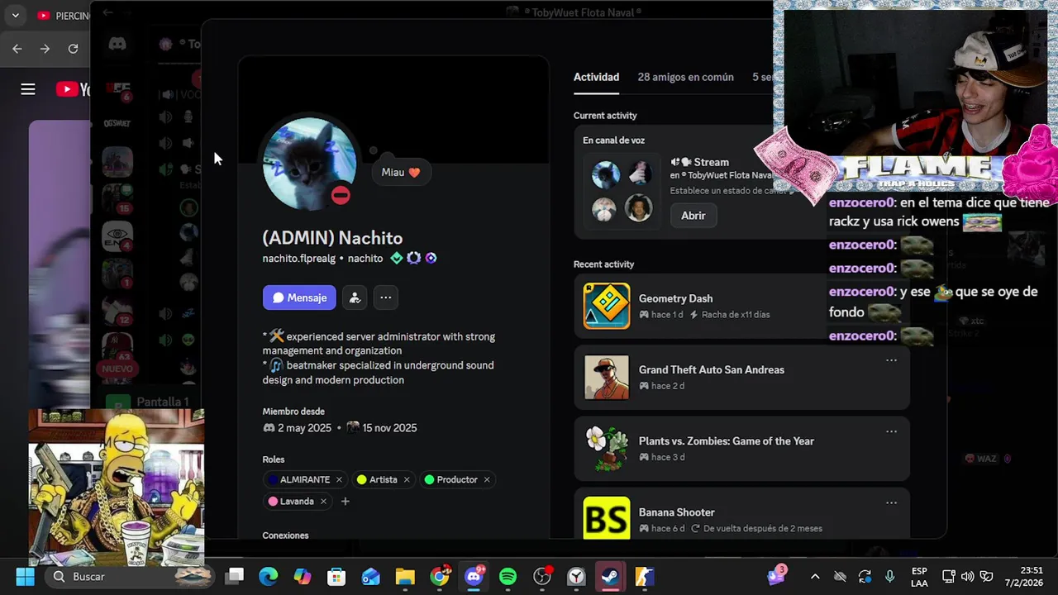The height and width of the screenshot is (595, 1058).
Task: Open Spotify from the taskbar
Action: (x=508, y=577)
